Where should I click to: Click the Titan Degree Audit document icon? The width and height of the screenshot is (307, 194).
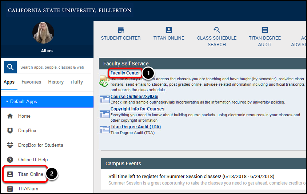tap(265, 30)
